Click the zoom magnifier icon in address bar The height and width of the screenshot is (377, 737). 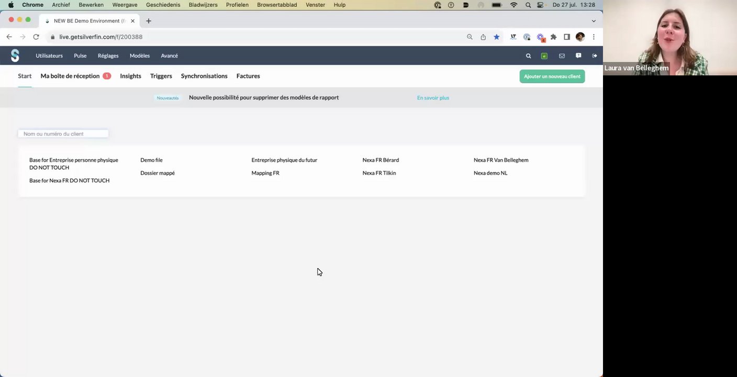[470, 37]
